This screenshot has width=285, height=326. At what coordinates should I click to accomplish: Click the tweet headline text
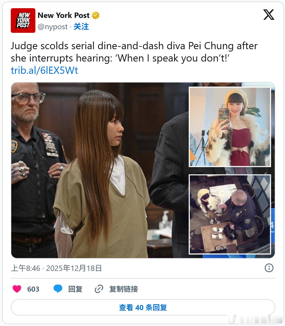[x=134, y=52]
